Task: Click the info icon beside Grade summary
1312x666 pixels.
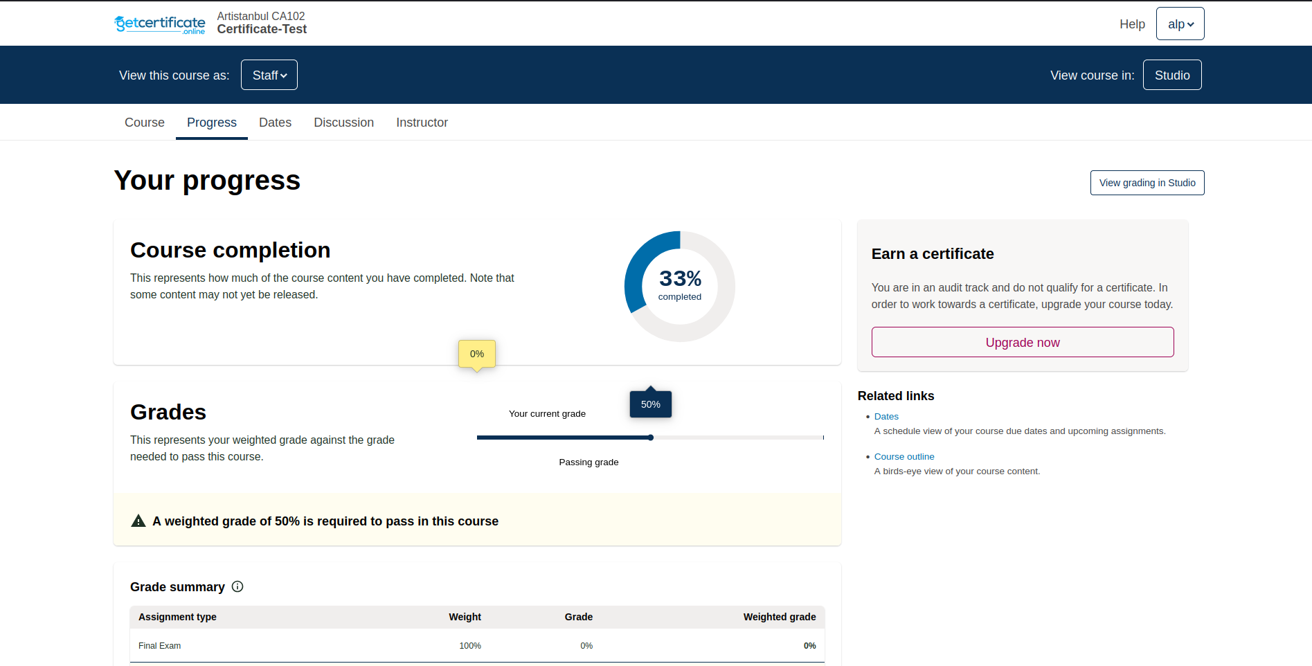Action: pyautogui.click(x=237, y=586)
